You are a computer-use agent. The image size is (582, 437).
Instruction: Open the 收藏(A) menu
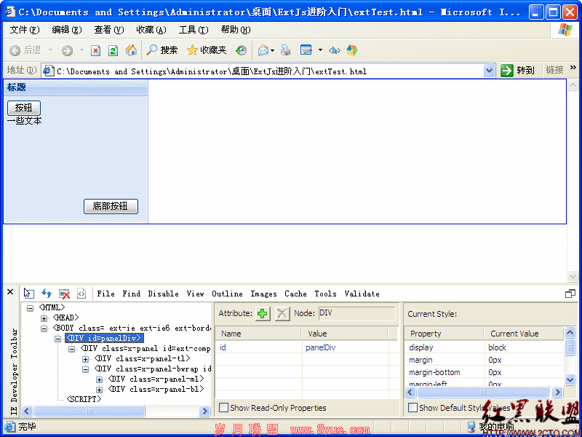[151, 30]
